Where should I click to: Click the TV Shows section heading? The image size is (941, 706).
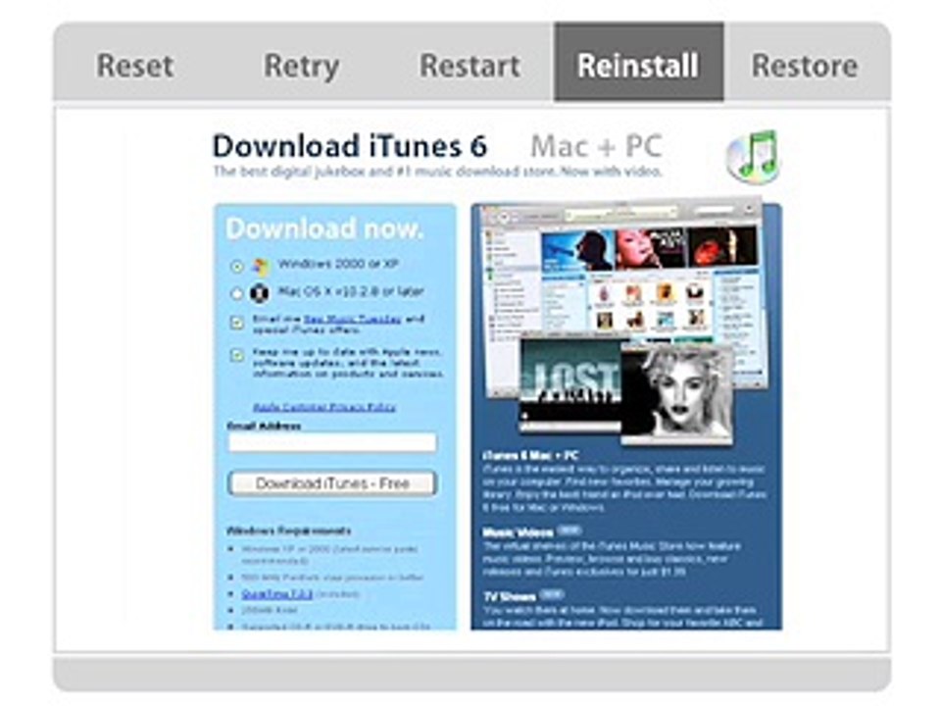pos(510,596)
